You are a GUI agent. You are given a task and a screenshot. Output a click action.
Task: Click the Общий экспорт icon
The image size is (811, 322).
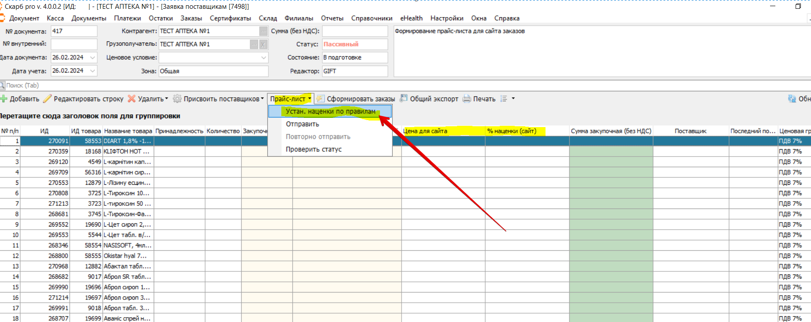[404, 99]
